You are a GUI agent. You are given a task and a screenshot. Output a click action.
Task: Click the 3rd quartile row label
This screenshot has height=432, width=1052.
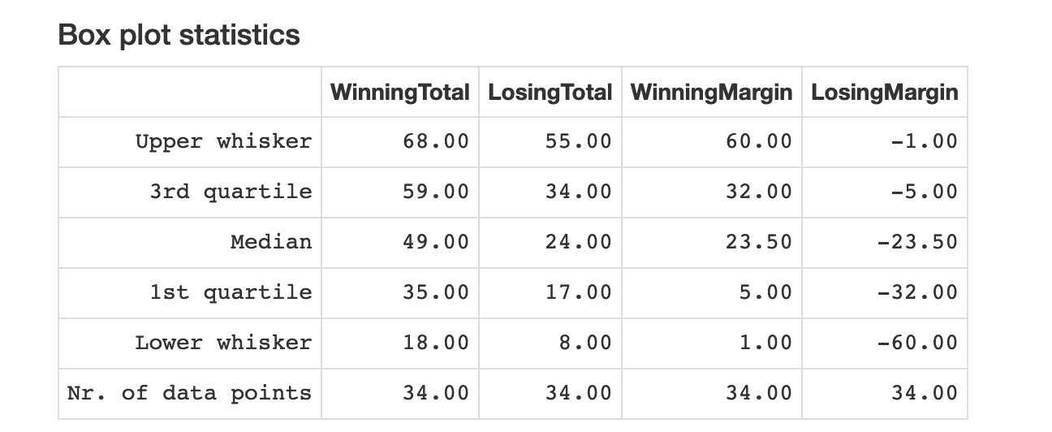pyautogui.click(x=231, y=192)
